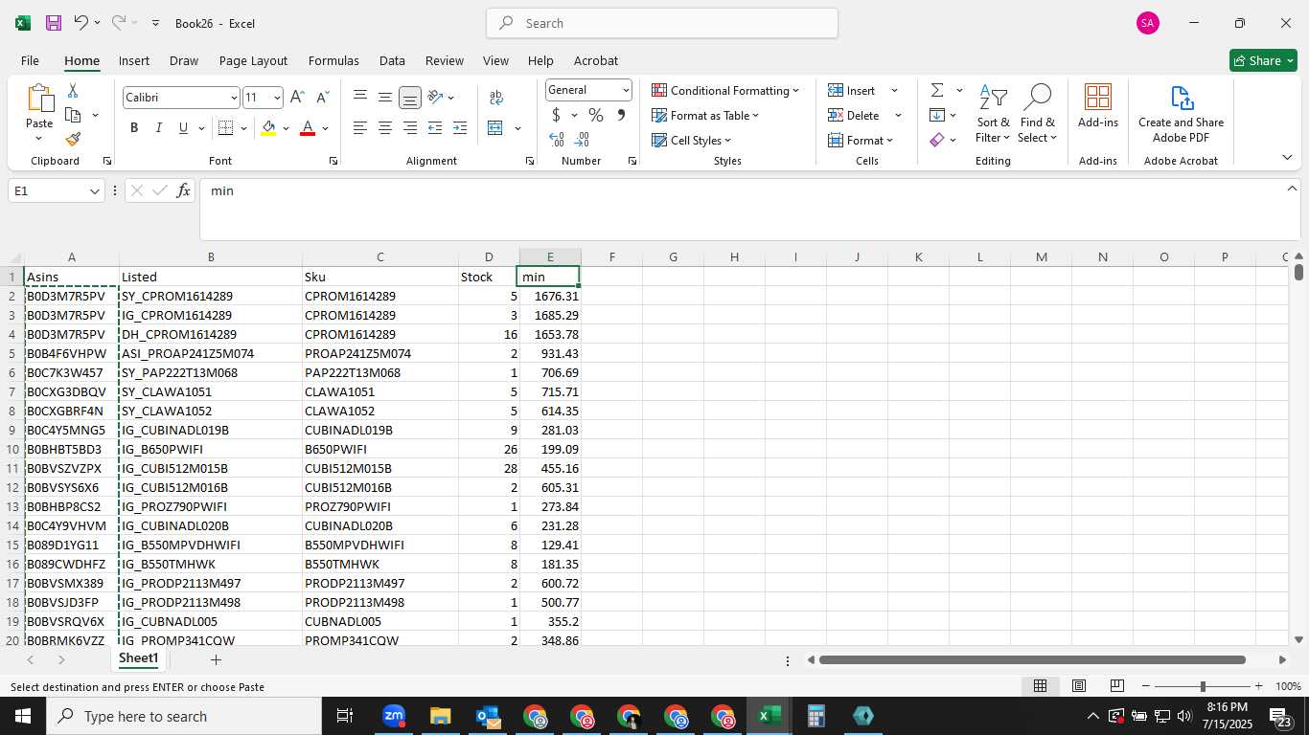
Task: Click the zoom slider handle
Action: click(1203, 686)
